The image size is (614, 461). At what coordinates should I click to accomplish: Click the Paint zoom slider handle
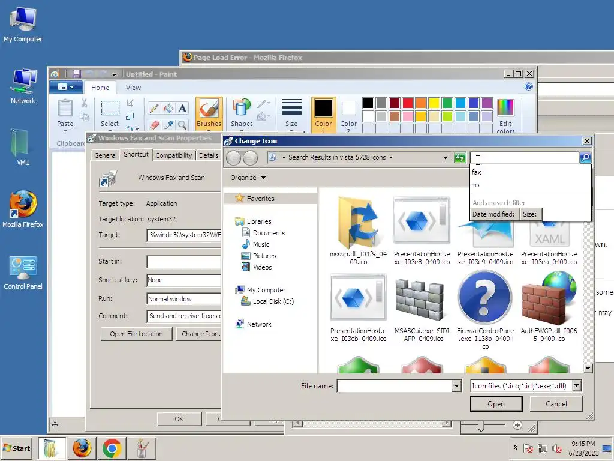coord(481,426)
